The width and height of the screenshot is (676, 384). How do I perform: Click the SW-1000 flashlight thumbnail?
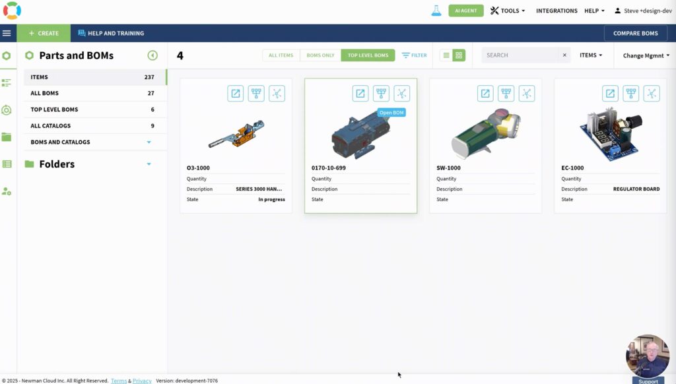coord(487,133)
